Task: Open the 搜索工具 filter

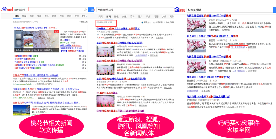Action: [x=84, y=22]
